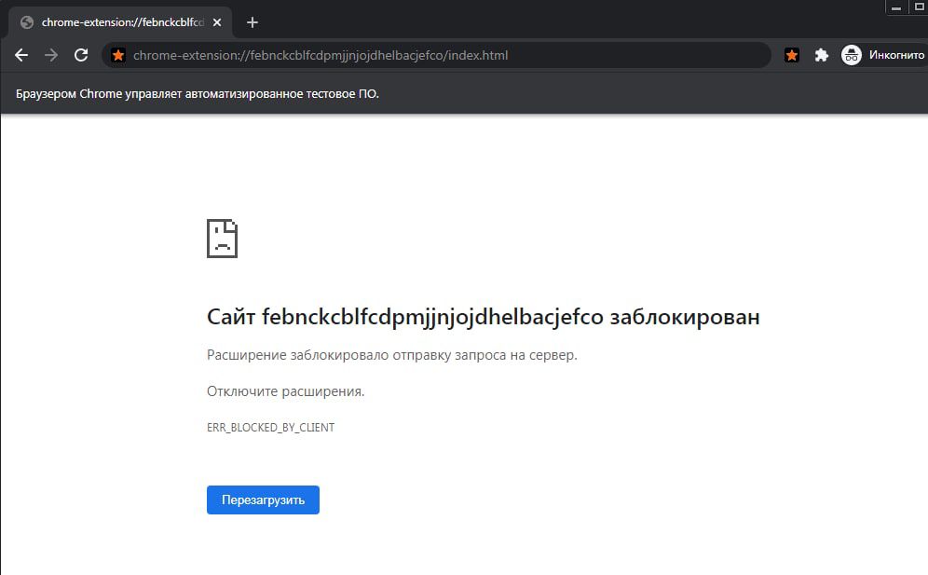Go back with the back arrow
Screen dimensions: 928x575
(21, 55)
